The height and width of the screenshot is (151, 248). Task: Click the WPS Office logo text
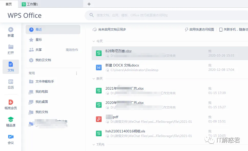(x=25, y=16)
